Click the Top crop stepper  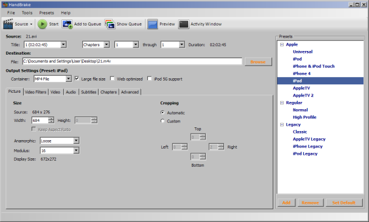click(203, 137)
